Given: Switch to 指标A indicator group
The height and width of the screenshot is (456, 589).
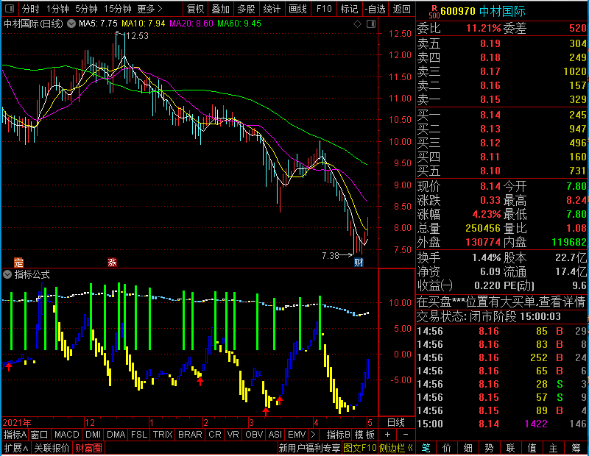Looking at the screenshot, I should [15, 435].
